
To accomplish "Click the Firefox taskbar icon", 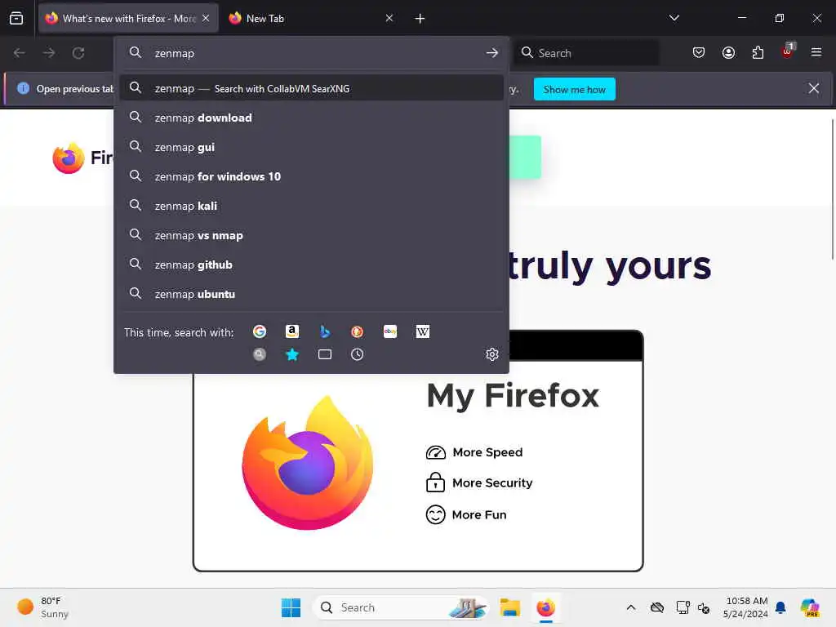I will 545,607.
